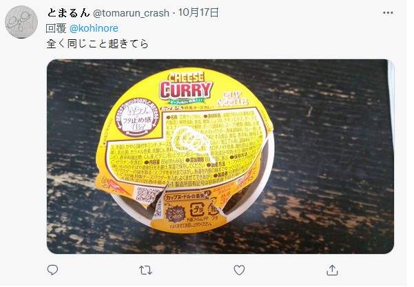Click the @tomarun_crash handle

131,13
